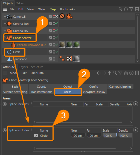This screenshot has width=140, height=155.
Task: Click the Spline includes scroll-right arrow
Action: 131,122
